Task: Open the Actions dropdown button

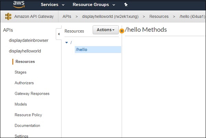Action: click(x=105, y=30)
